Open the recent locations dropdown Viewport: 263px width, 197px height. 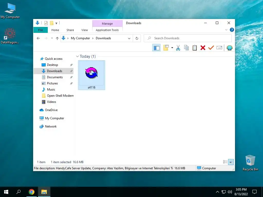coord(52,38)
